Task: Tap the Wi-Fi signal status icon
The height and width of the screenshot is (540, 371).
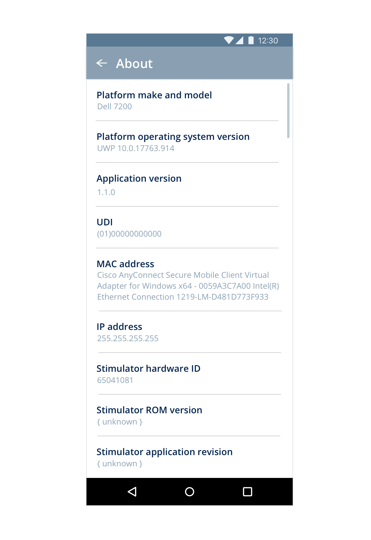Action: point(229,40)
